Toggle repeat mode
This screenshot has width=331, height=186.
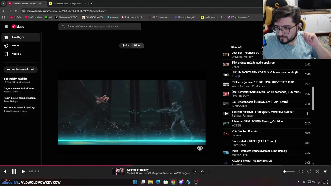tap(309, 172)
